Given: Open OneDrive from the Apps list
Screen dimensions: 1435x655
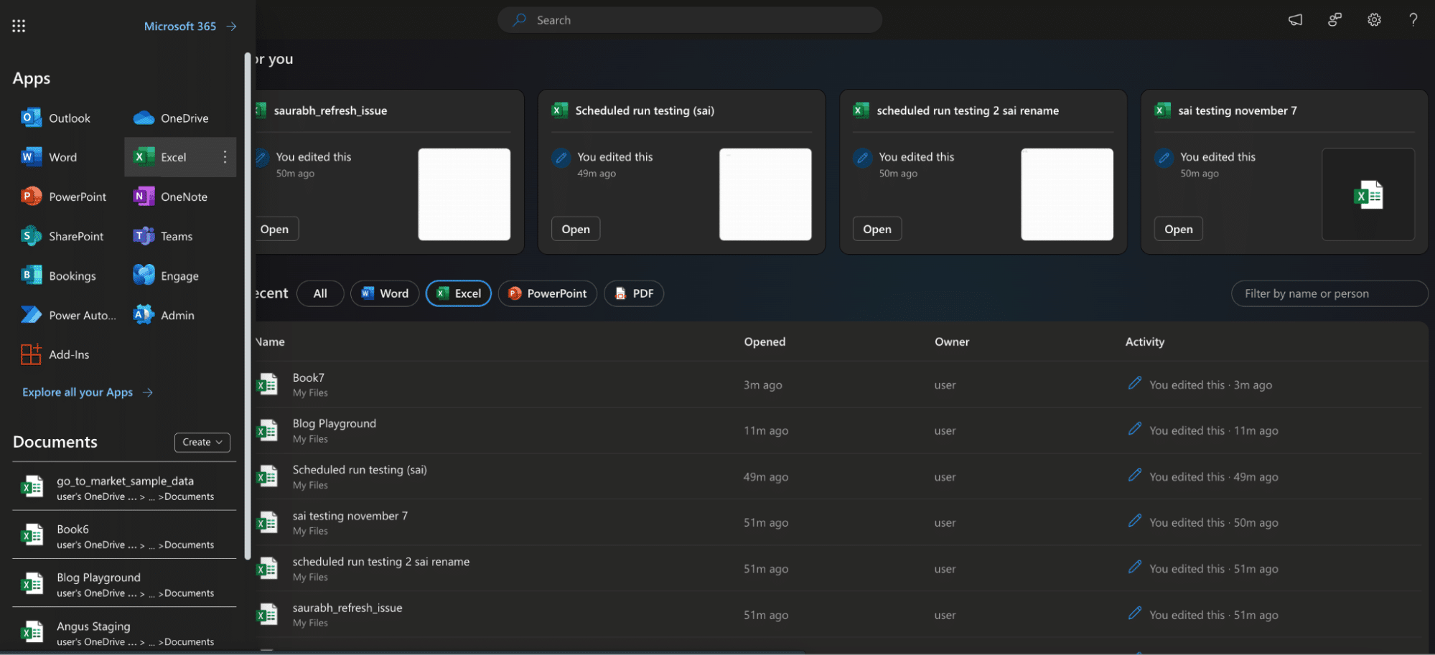Looking at the screenshot, I should (171, 118).
